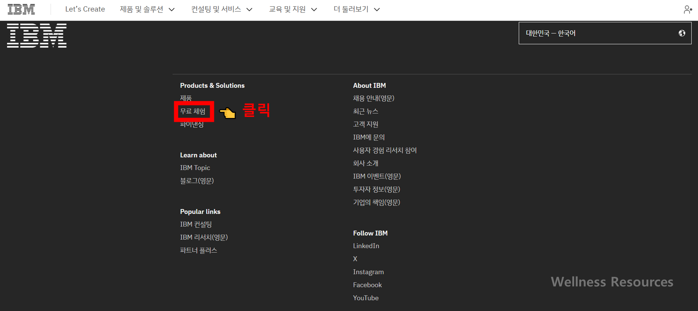Image resolution: width=698 pixels, height=311 pixels.
Task: Open the 채용 안내(영문) link
Action: 374,98
